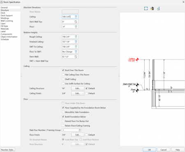The width and height of the screenshot is (185, 152).
Task: Click the Floor elevation marker in preview
Action: (x=137, y=90)
